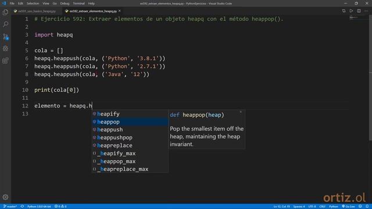The width and height of the screenshot is (372, 209).
Task: Click the 'Java' heappush call on line 8
Action: tap(92, 74)
